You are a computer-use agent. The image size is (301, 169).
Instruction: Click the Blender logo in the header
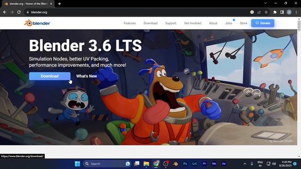click(37, 23)
